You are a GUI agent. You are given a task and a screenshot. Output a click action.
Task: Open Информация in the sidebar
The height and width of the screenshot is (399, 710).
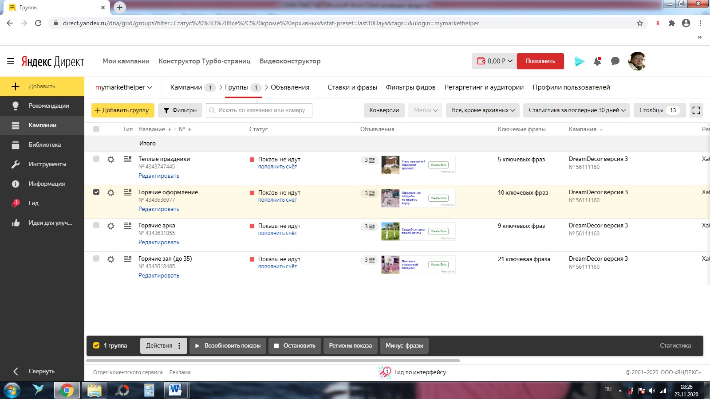tap(42, 184)
